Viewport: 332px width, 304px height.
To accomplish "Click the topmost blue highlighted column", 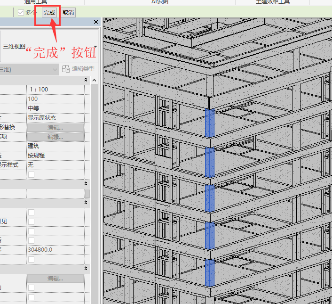I will pyautogui.click(x=210, y=123).
